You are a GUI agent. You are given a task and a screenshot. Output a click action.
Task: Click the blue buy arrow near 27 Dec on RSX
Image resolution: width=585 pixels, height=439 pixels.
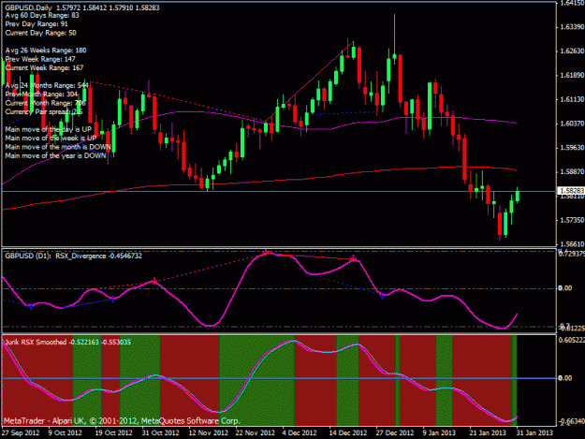coord(382,296)
